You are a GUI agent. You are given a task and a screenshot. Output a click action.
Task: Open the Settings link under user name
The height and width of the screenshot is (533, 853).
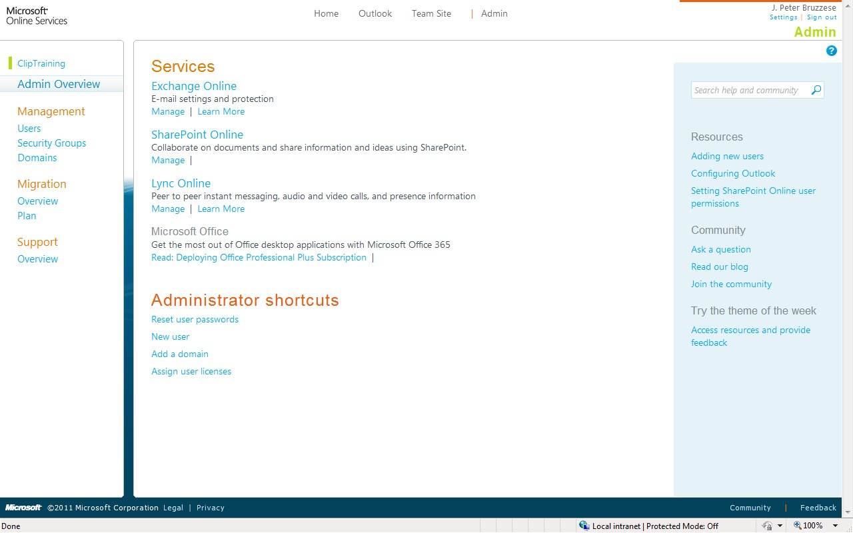pyautogui.click(x=784, y=17)
